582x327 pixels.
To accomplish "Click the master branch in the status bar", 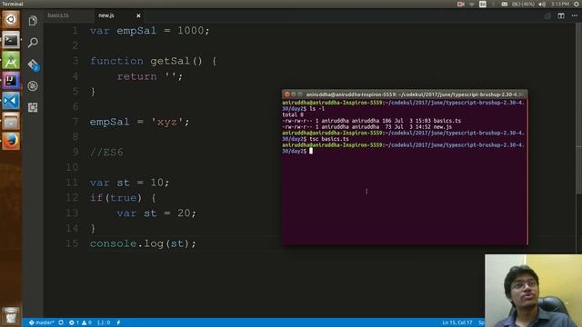I will (x=42, y=322).
